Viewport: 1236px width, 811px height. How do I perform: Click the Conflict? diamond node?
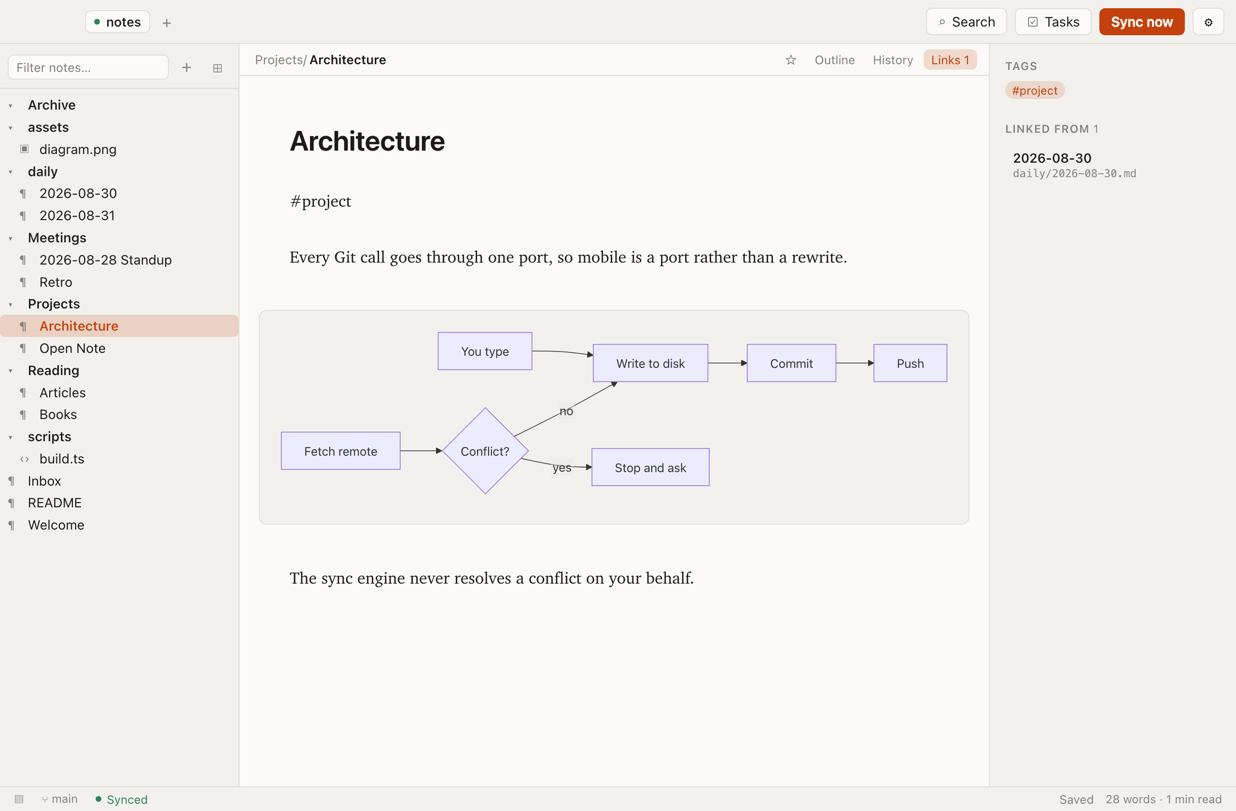coord(485,451)
